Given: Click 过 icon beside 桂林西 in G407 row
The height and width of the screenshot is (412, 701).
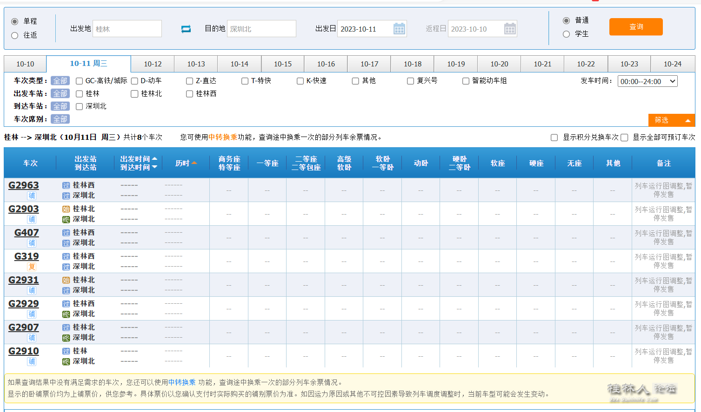Looking at the screenshot, I should tap(66, 233).
